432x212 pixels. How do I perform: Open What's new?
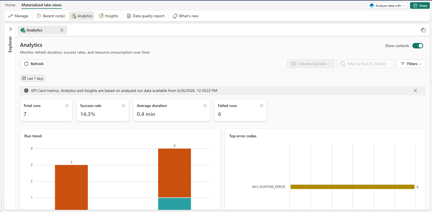tap(185, 16)
